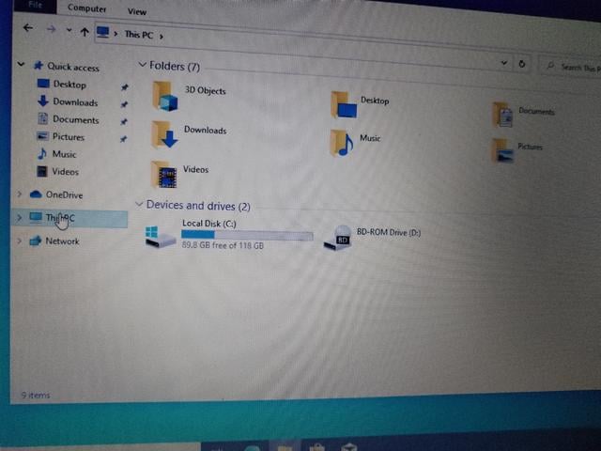Collapse the Folders (7) section

point(142,65)
